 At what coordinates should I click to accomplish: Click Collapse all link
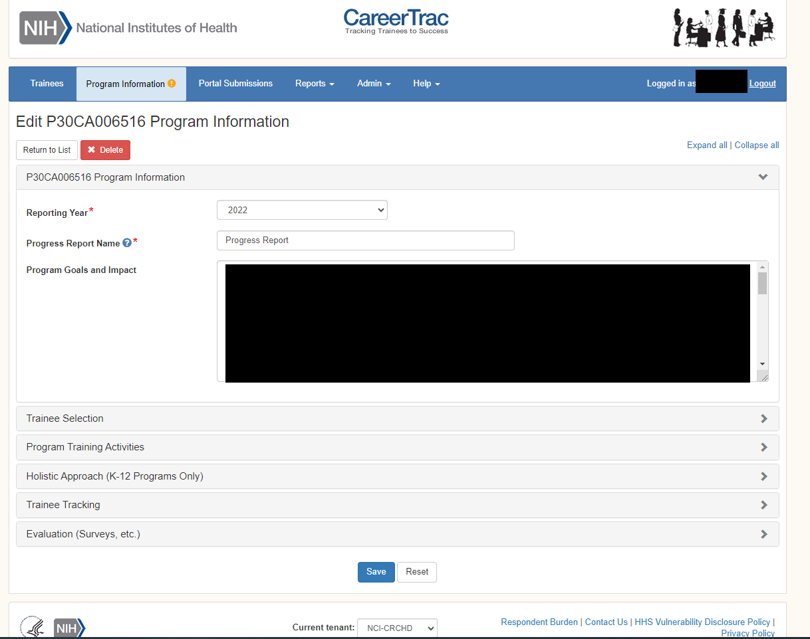click(x=757, y=145)
